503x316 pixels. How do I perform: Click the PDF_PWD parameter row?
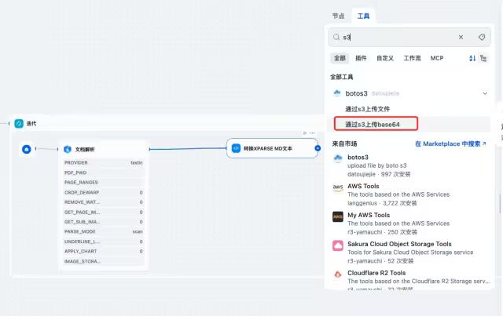coord(103,173)
